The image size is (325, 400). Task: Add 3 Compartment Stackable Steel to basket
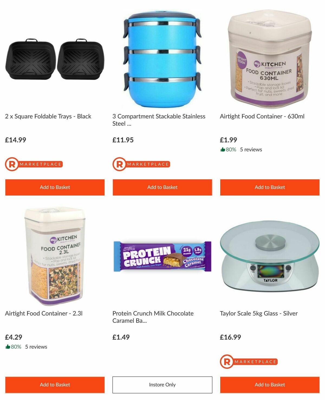pyautogui.click(x=162, y=187)
